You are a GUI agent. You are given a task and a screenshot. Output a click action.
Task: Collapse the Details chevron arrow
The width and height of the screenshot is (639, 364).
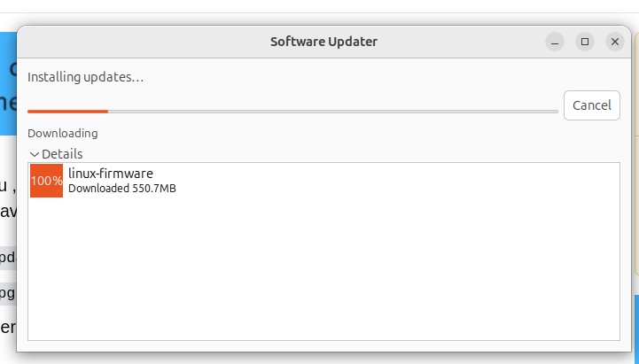coord(35,154)
